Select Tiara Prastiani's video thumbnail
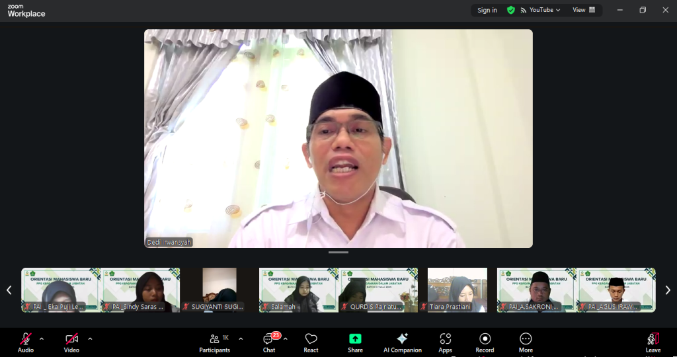 coord(458,290)
